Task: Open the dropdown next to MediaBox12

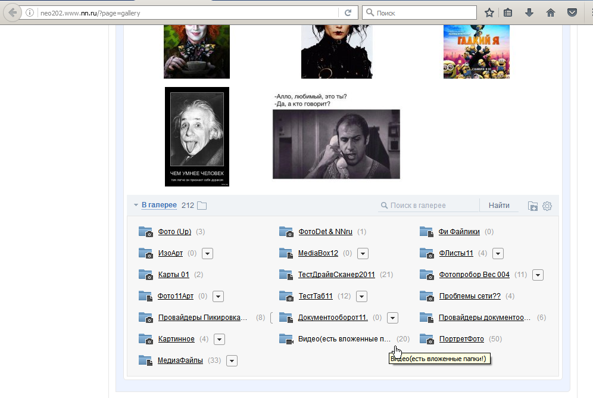Action: 363,253
